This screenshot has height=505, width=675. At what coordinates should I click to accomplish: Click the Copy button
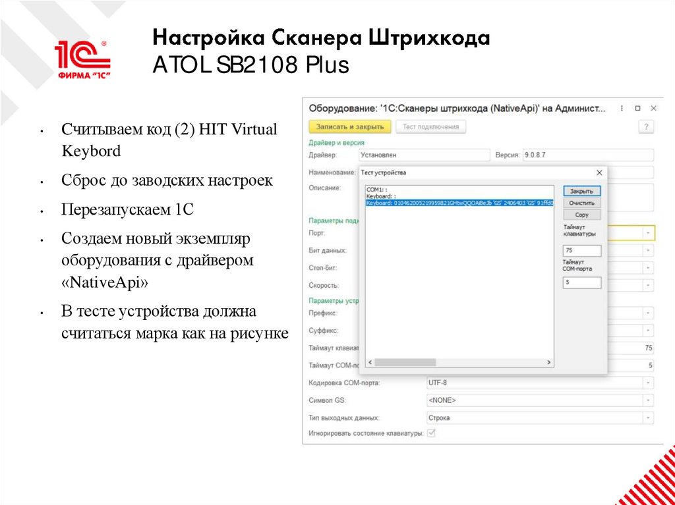[x=581, y=214]
